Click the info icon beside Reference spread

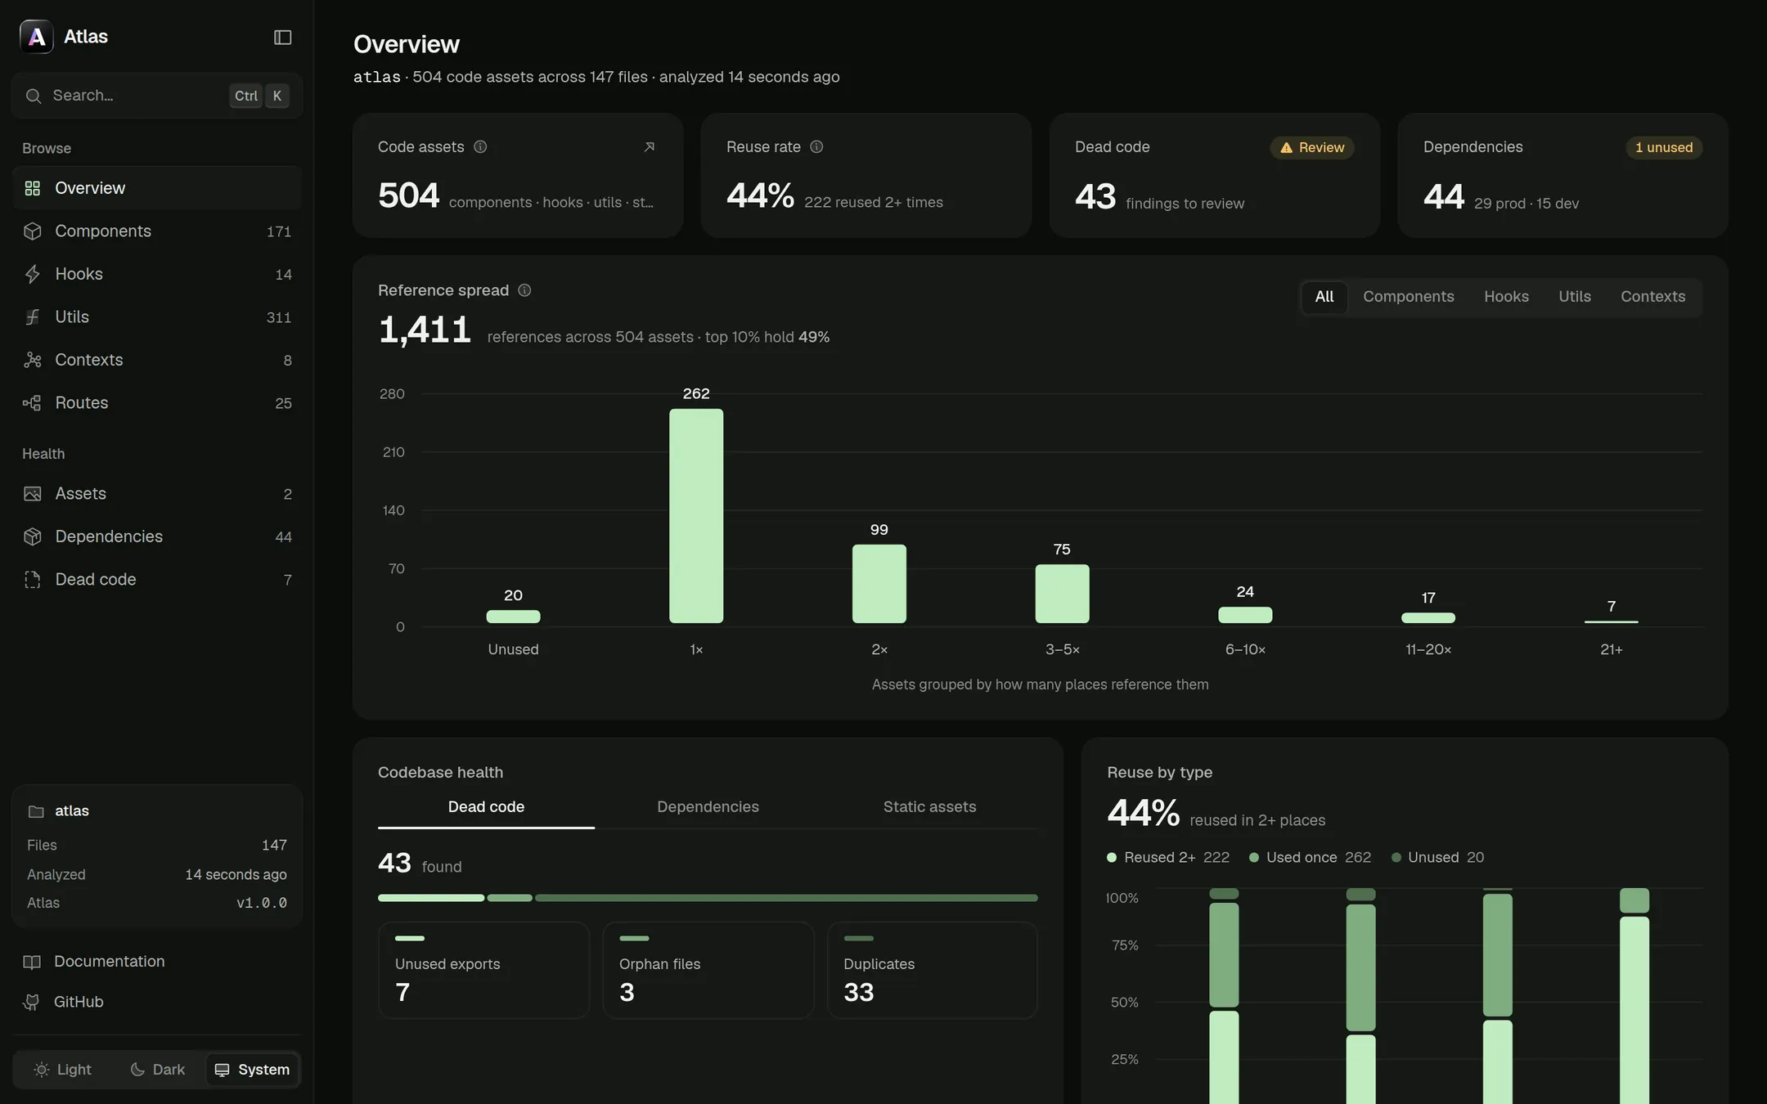point(524,290)
